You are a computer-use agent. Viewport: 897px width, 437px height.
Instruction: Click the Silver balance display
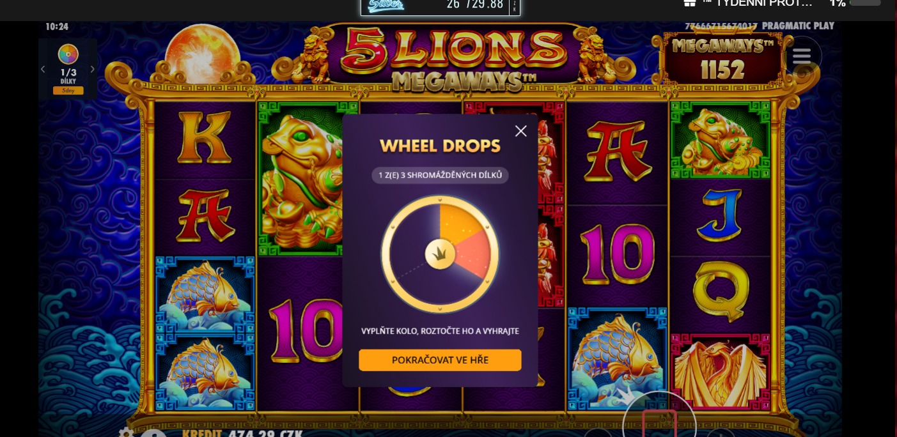(x=441, y=6)
